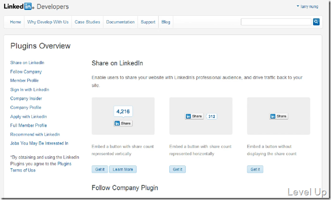The image size is (331, 200).
Task: Click Get it for horizontal share count
Action: tap(177, 169)
